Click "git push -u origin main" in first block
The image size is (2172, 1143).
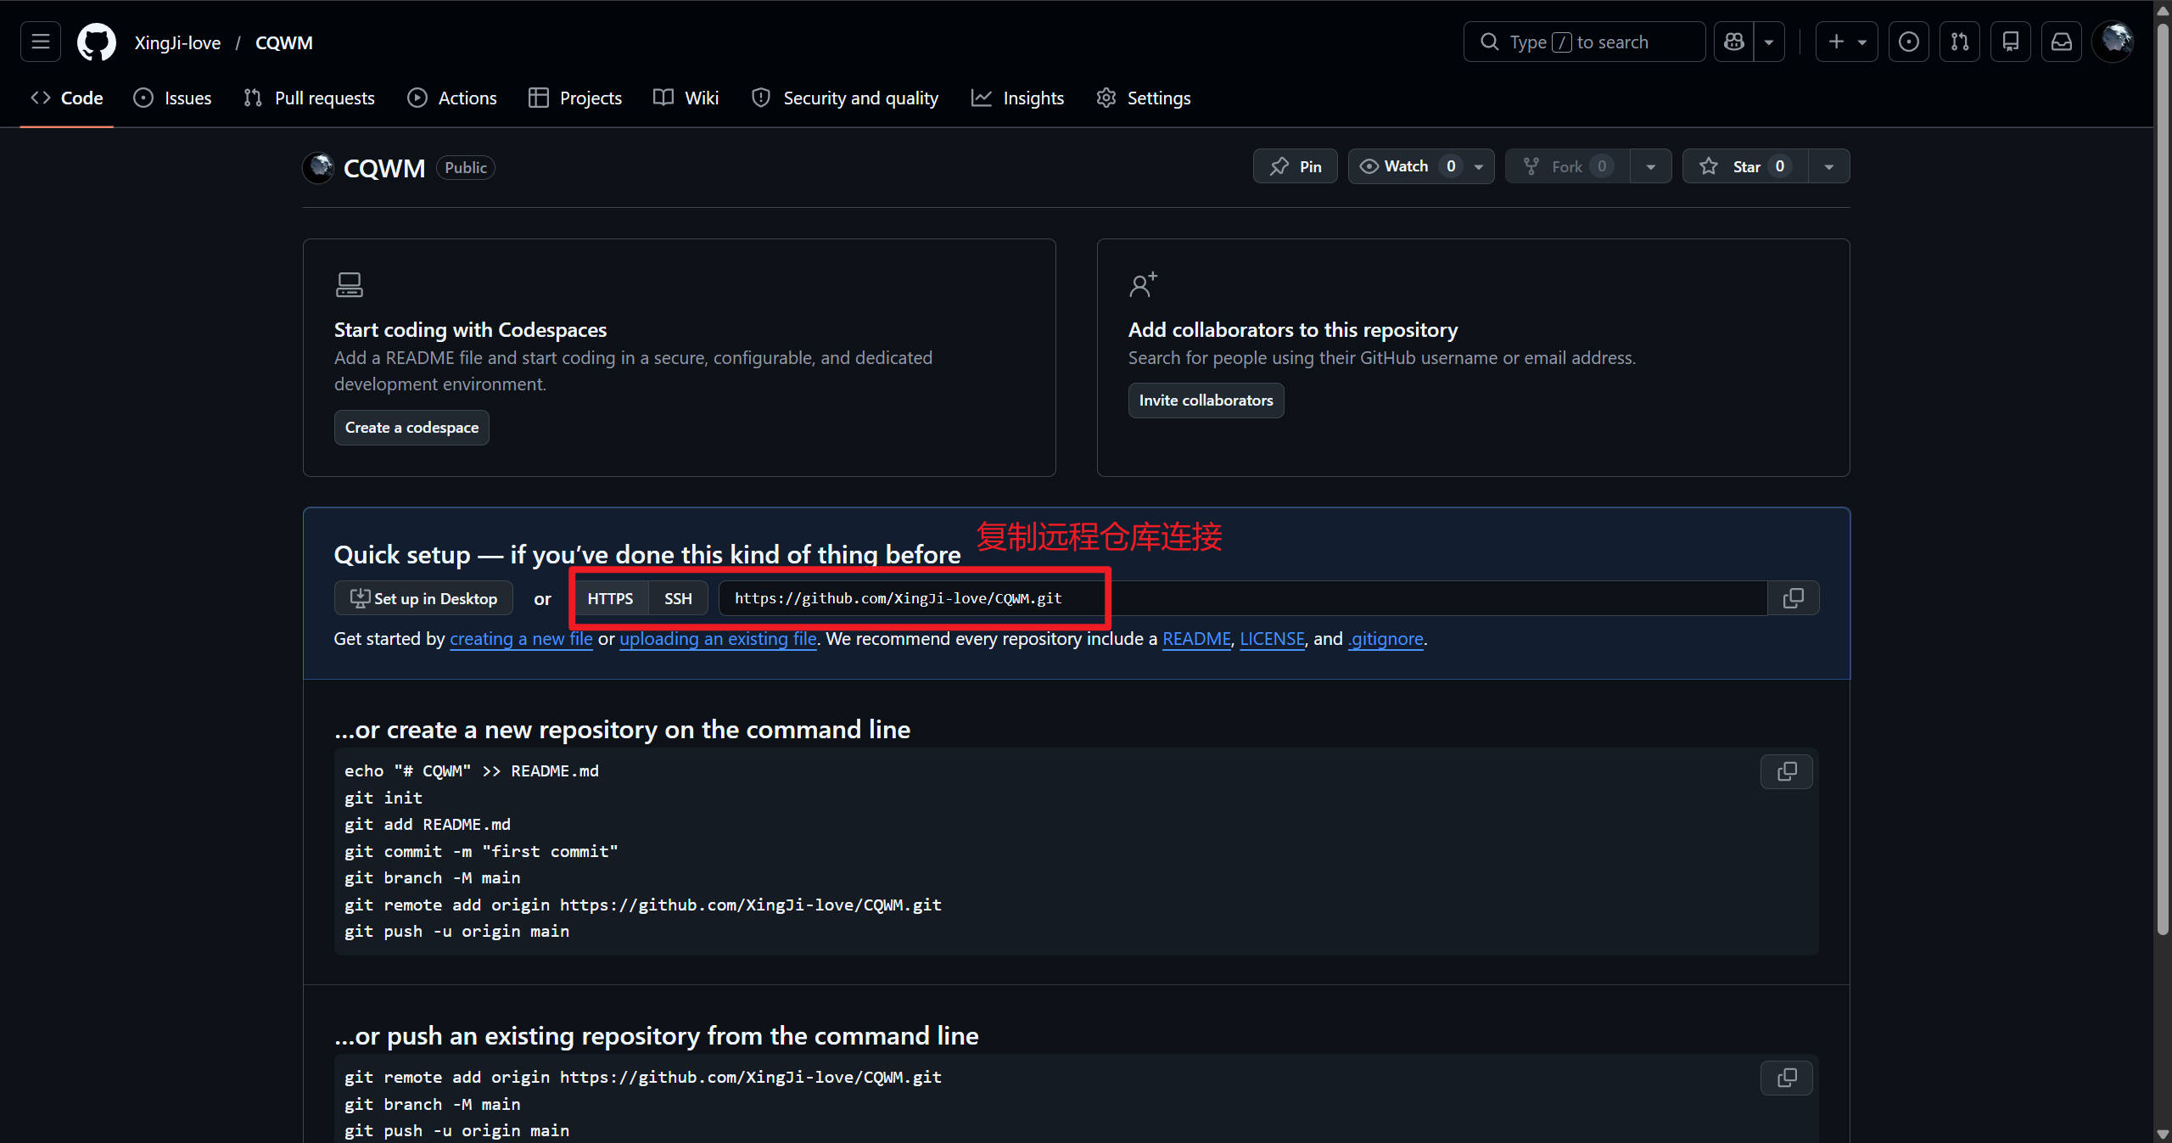(x=456, y=932)
